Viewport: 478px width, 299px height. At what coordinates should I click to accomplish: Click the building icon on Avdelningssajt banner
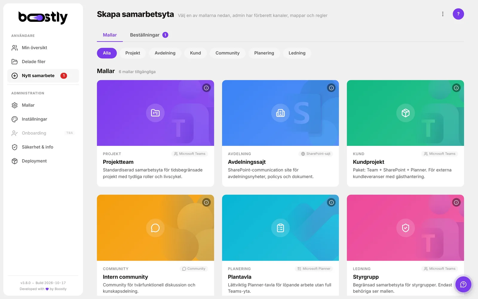(280, 113)
